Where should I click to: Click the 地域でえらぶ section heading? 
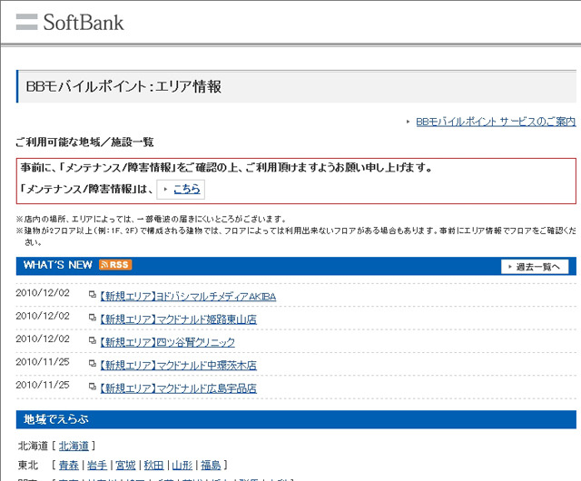[x=56, y=419]
